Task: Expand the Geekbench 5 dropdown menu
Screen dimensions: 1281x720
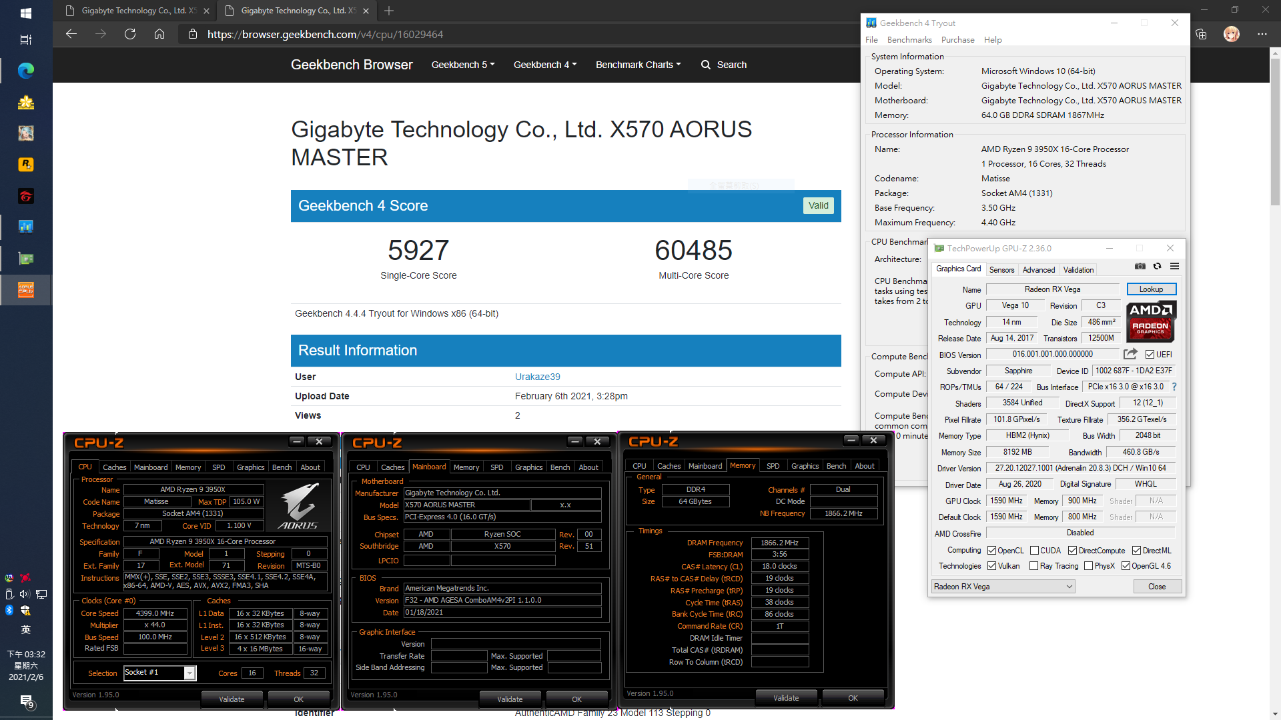Action: [463, 65]
